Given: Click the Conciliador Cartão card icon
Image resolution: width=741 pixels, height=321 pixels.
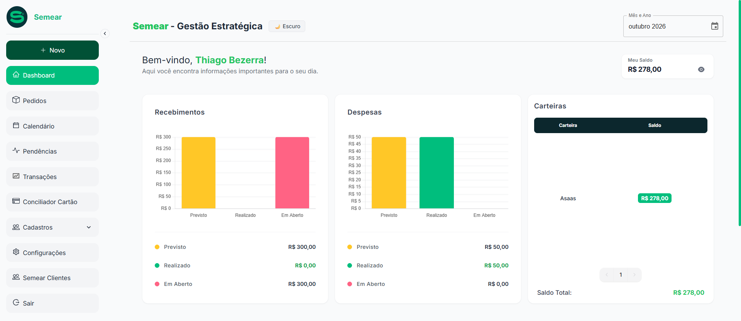Looking at the screenshot, I should click(16, 201).
